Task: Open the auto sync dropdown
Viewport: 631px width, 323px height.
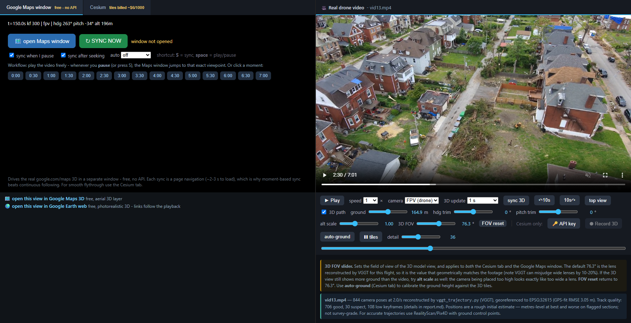Action: pos(136,55)
